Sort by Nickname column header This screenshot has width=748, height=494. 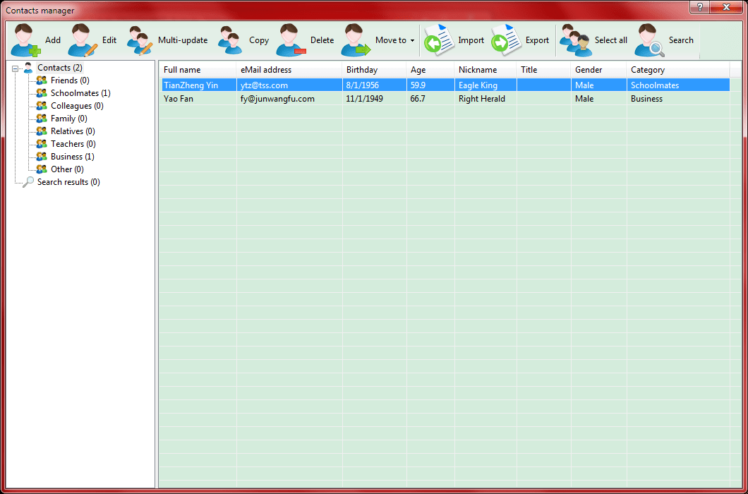[485, 70]
